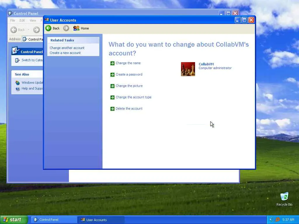Open the Change the name link

128,63
